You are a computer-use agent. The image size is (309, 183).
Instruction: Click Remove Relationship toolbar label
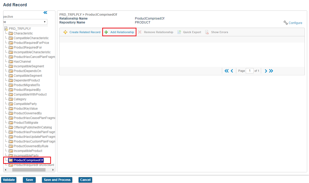[x=159, y=32]
